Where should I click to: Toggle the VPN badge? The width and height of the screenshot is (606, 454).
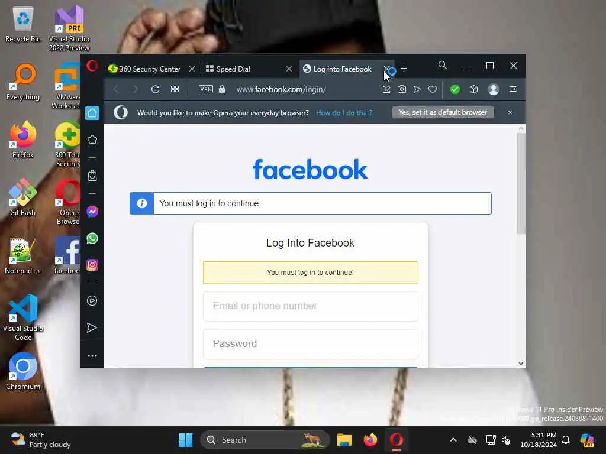pyautogui.click(x=205, y=89)
